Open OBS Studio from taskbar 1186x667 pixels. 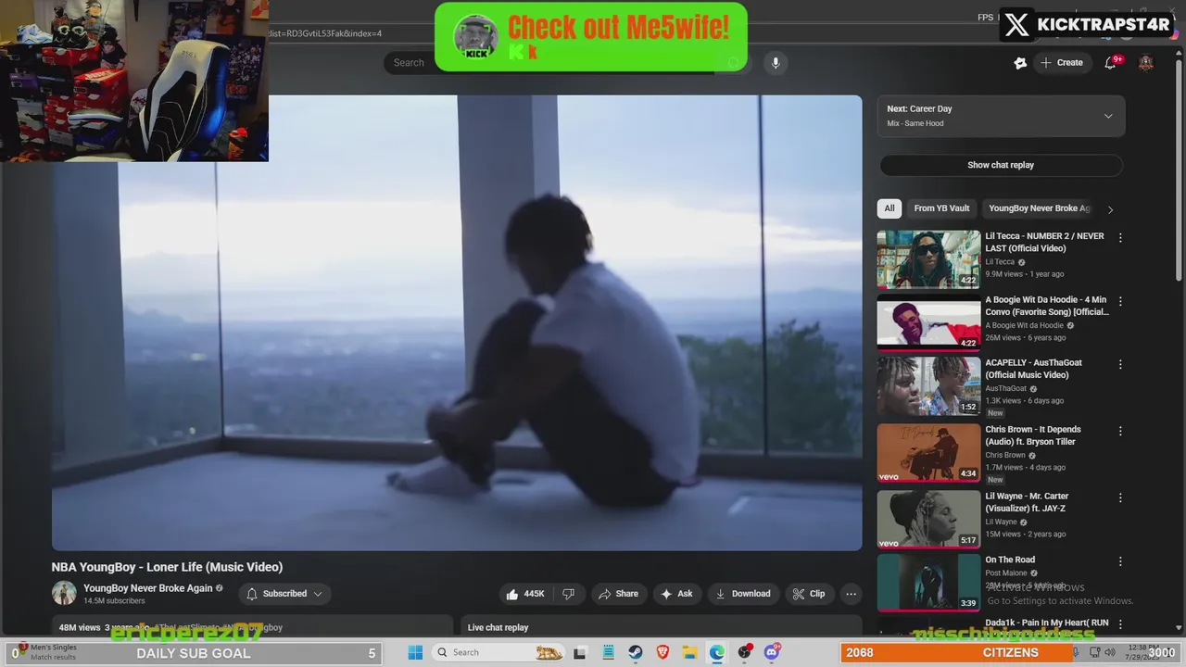click(x=745, y=652)
